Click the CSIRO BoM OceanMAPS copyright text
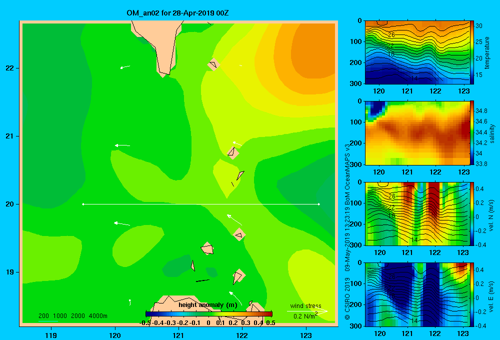Image resolution: width=500 pixels, height=340 pixels. coord(347,232)
